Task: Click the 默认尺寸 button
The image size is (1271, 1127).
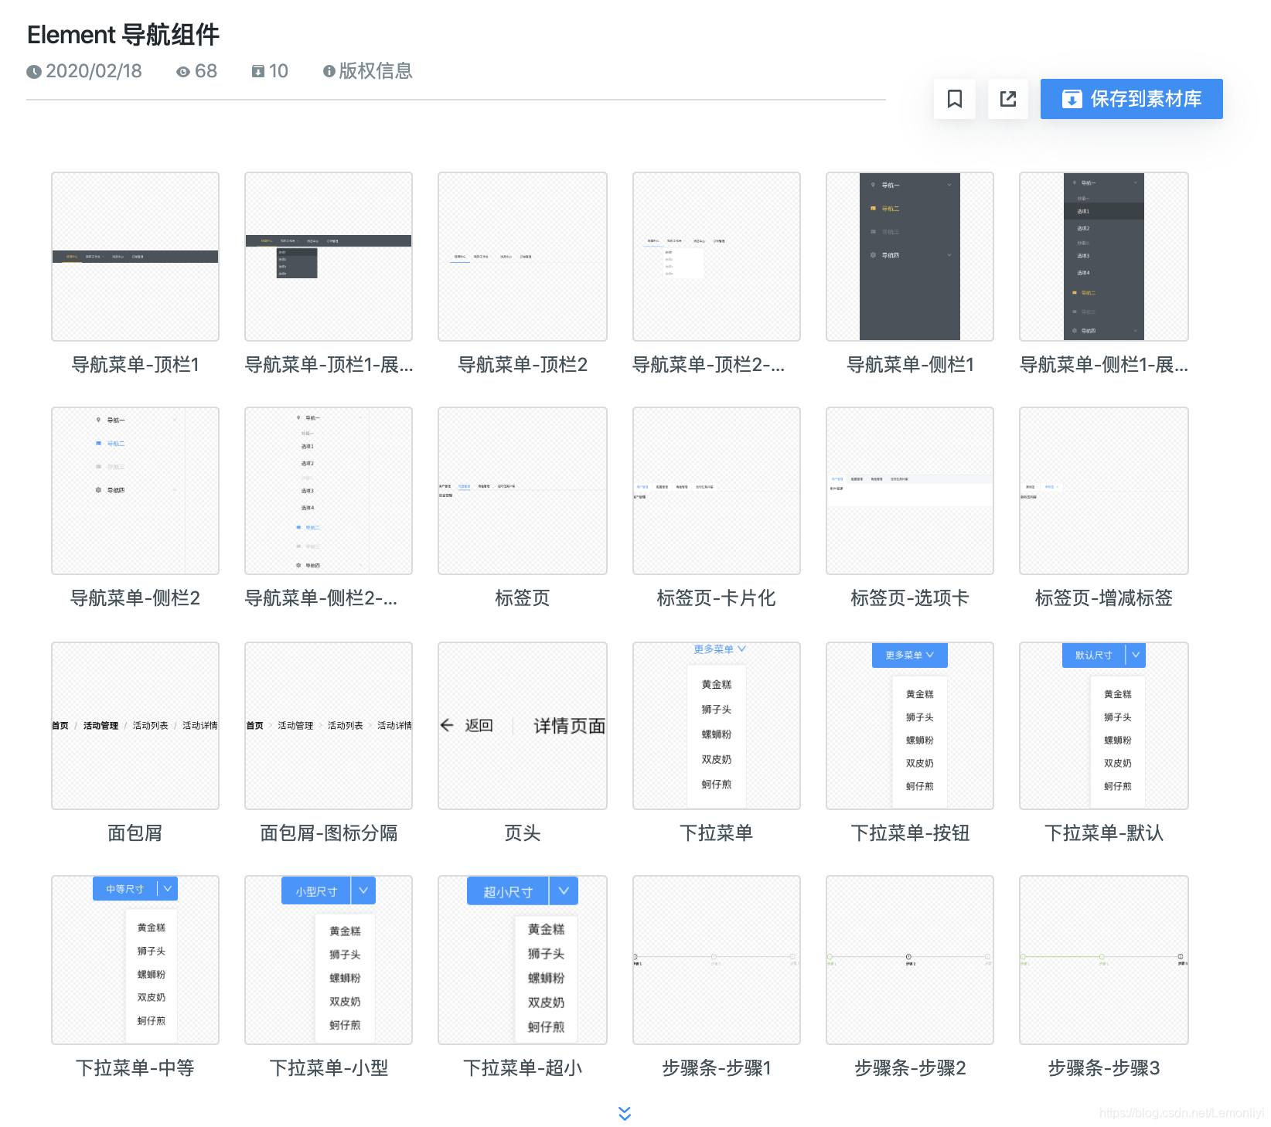Action: 1094,655
